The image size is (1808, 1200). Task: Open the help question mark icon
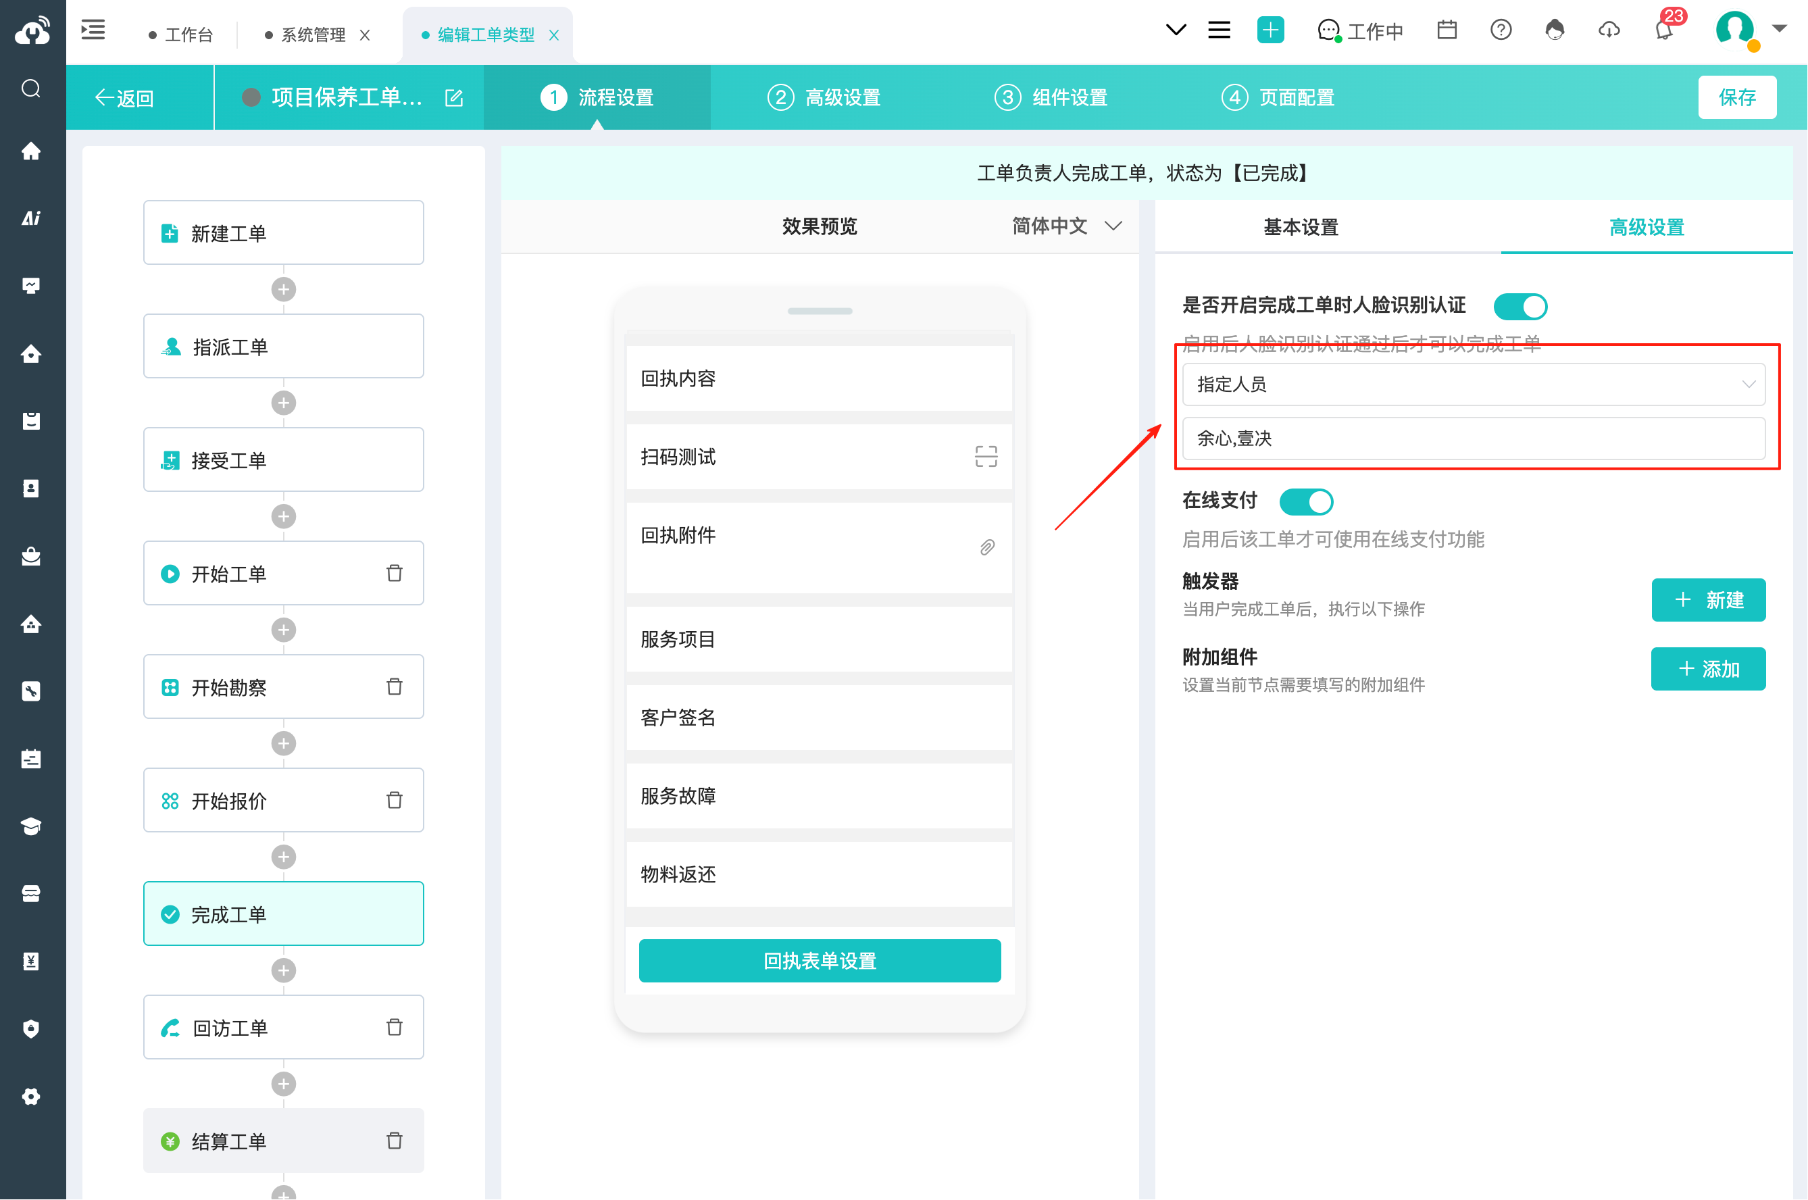point(1501,30)
